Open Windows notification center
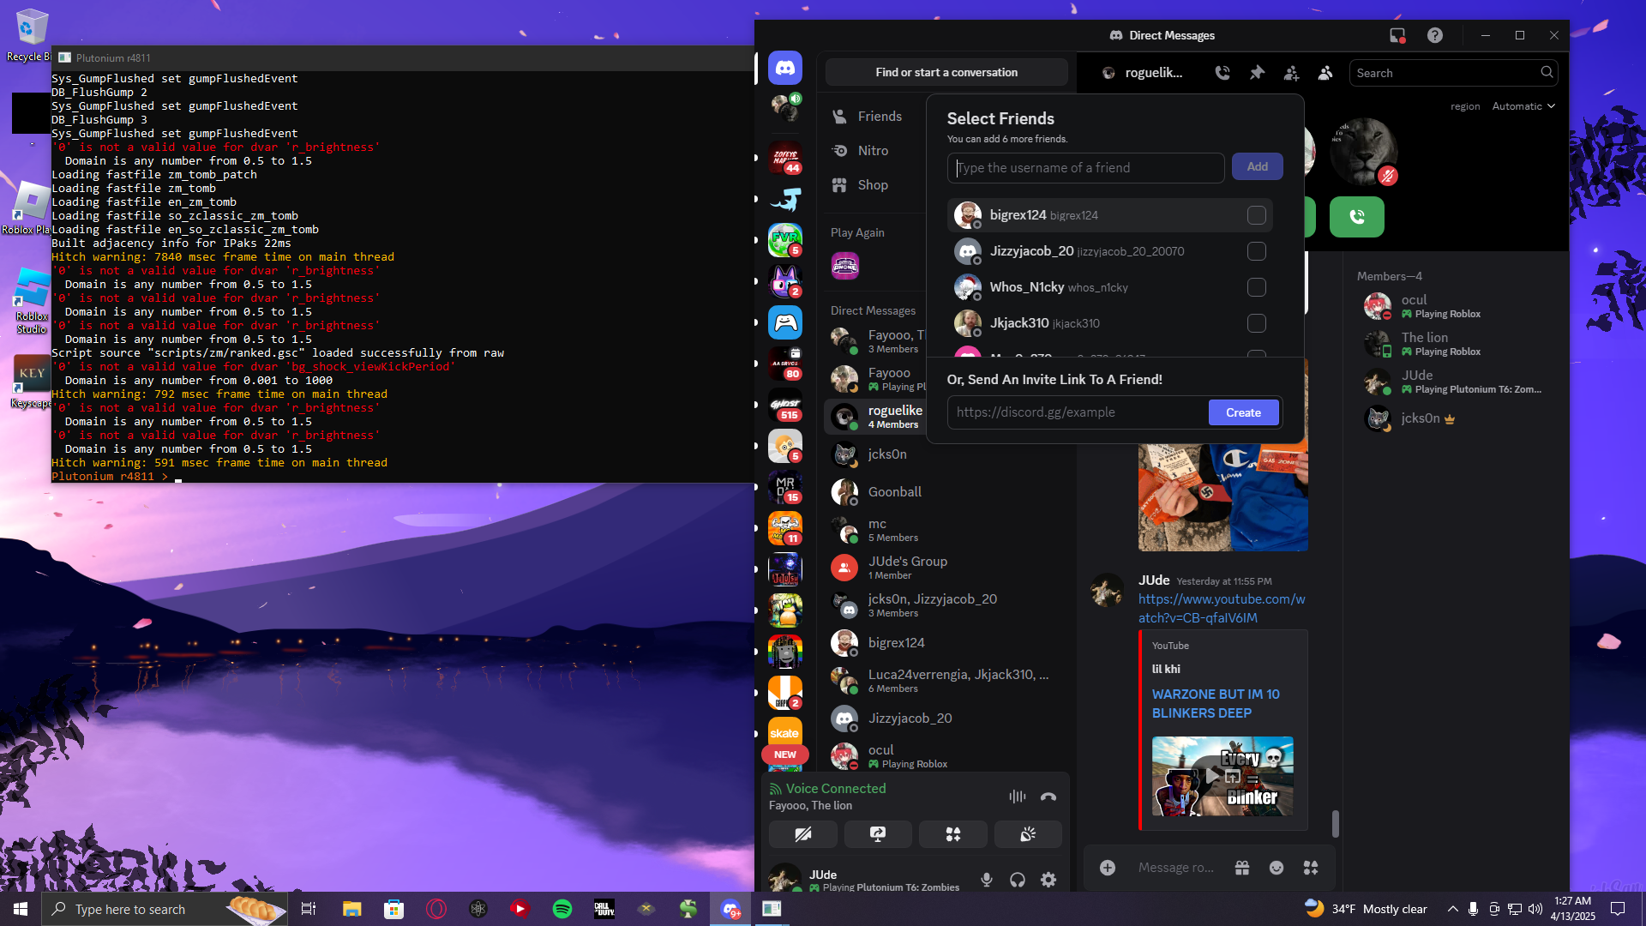The height and width of the screenshot is (926, 1646). (1618, 909)
